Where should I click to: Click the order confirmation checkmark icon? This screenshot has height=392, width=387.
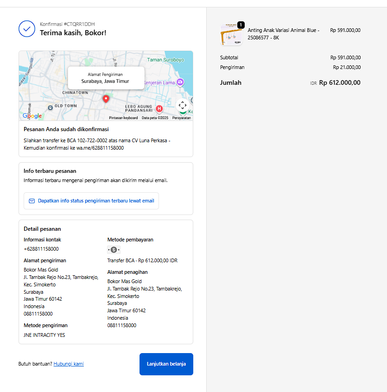click(x=27, y=29)
